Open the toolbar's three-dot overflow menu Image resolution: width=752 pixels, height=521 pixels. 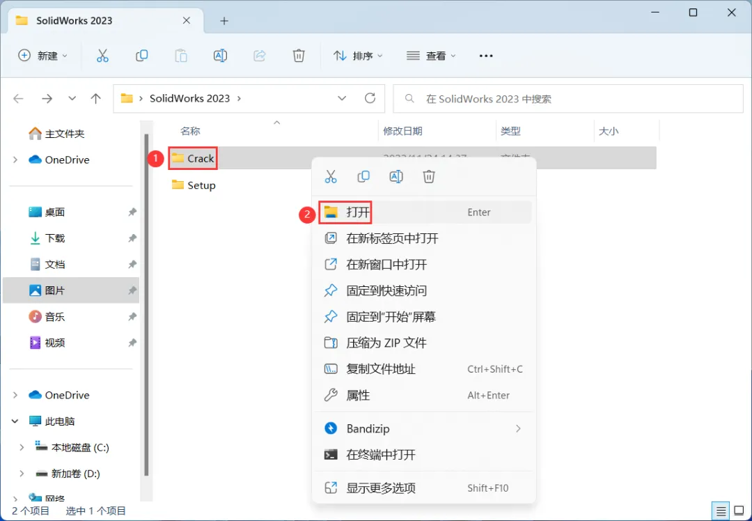(x=486, y=56)
